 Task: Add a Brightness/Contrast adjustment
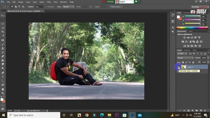click(x=184, y=38)
